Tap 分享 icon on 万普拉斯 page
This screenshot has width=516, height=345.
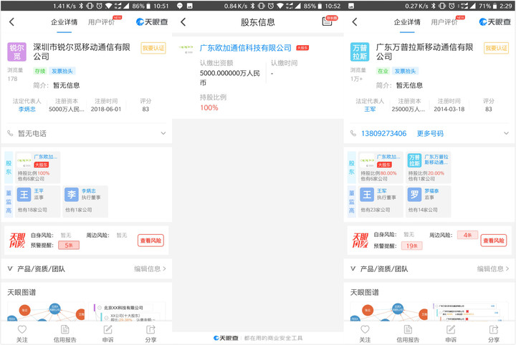click(494, 329)
